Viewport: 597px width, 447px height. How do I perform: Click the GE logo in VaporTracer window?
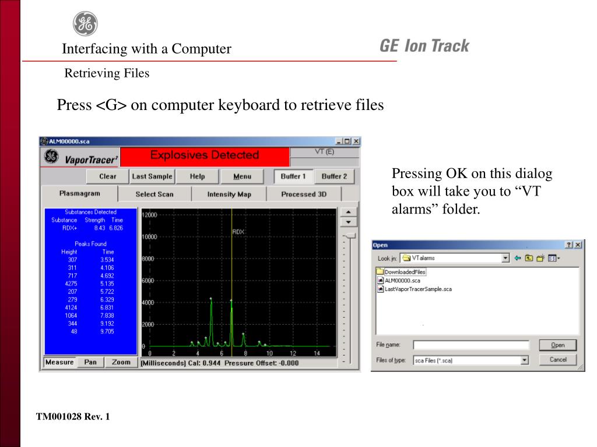click(51, 157)
